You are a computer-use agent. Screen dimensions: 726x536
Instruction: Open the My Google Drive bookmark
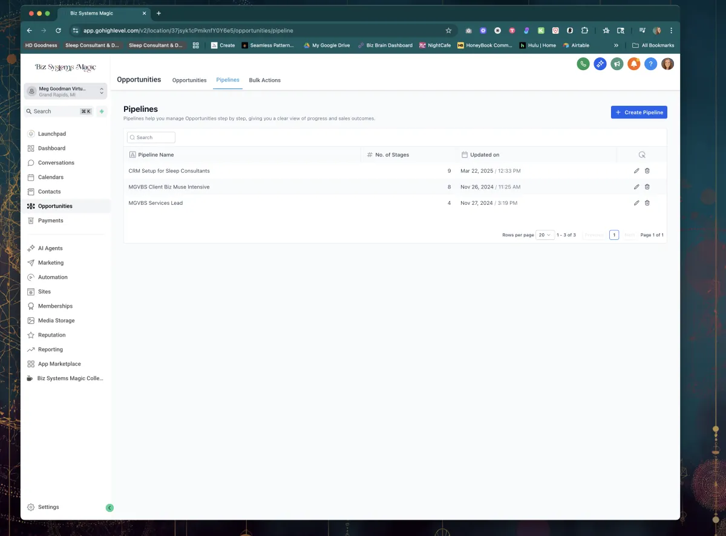(x=327, y=45)
